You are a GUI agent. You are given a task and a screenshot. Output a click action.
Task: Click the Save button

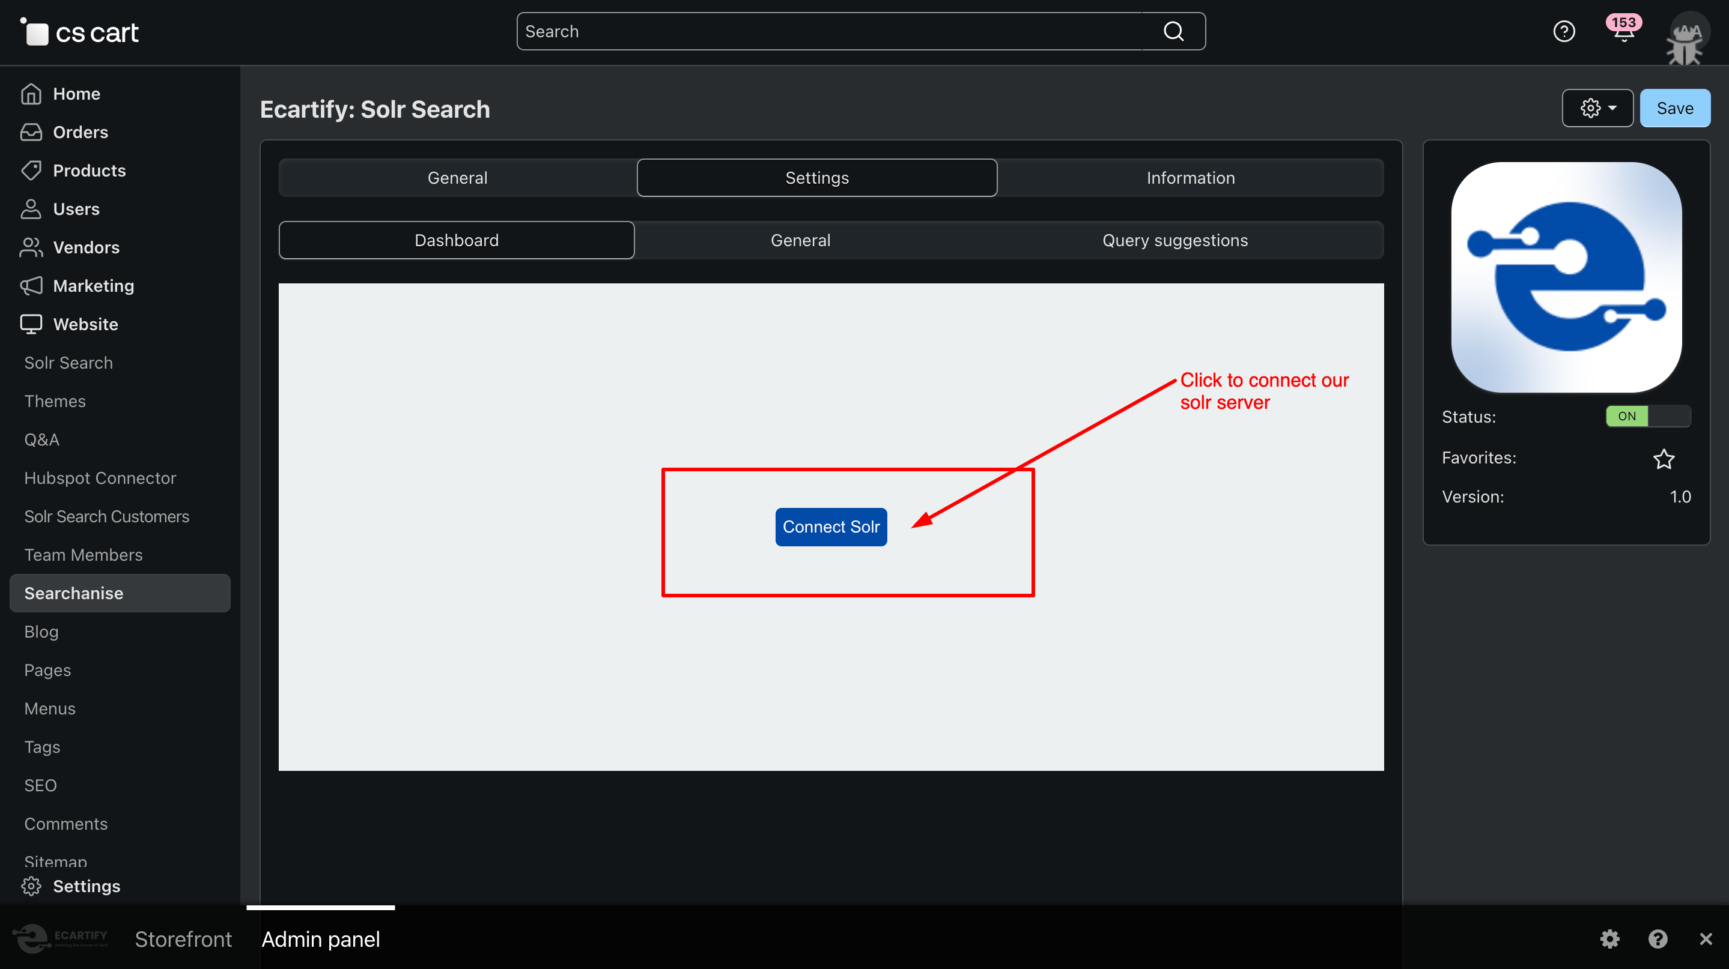coord(1675,107)
